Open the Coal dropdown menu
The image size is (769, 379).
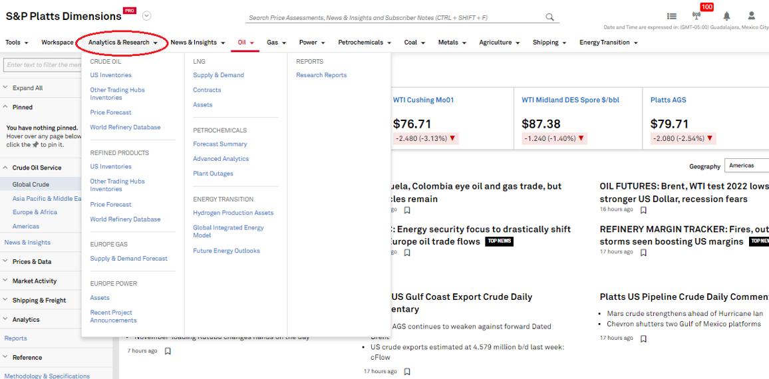[x=414, y=42]
